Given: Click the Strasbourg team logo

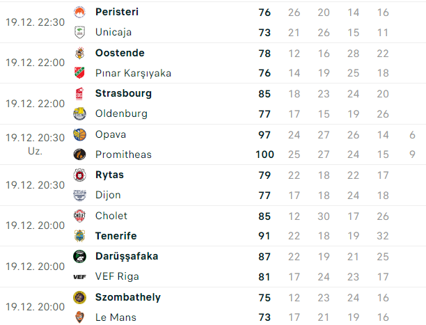Looking at the screenshot, I should coord(79,94).
